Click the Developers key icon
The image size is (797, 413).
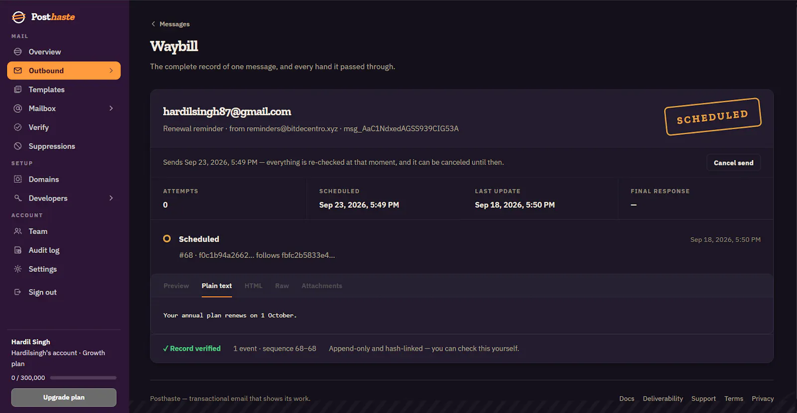[18, 198]
